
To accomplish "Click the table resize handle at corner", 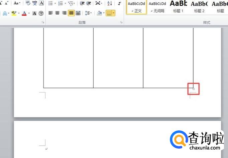I will [x=194, y=89].
